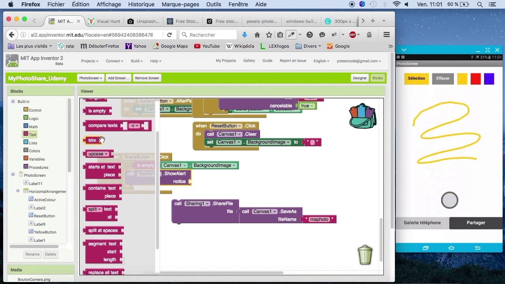Tap the Effacer button in phone

click(443, 78)
